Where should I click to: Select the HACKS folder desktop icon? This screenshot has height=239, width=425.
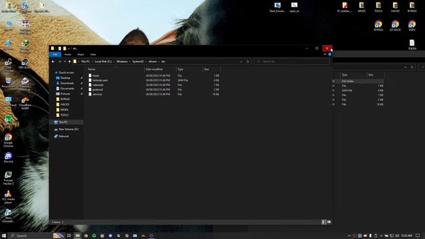(395, 7)
